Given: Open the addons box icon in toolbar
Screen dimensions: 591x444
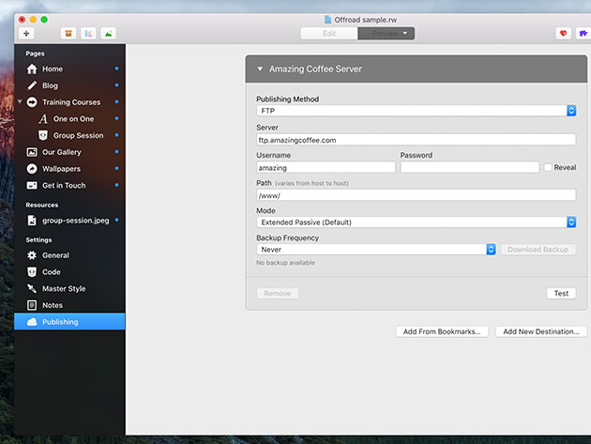Looking at the screenshot, I should 68,34.
